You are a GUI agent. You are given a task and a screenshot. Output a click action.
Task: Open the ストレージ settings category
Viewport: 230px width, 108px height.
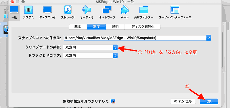click(x=68, y=12)
